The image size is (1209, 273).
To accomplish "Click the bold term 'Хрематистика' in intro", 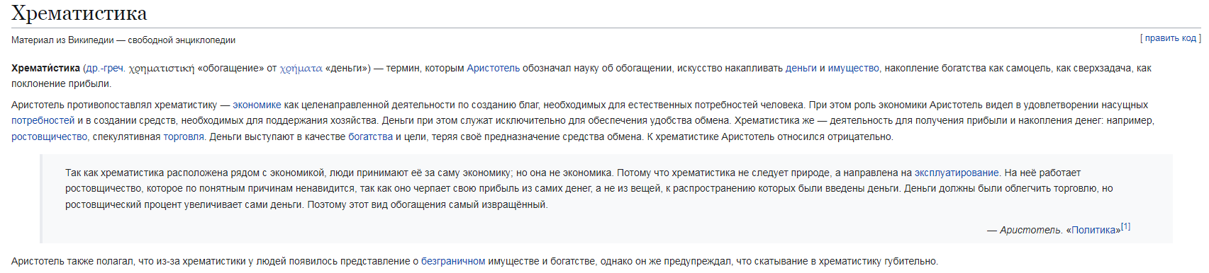I will 45,68.
